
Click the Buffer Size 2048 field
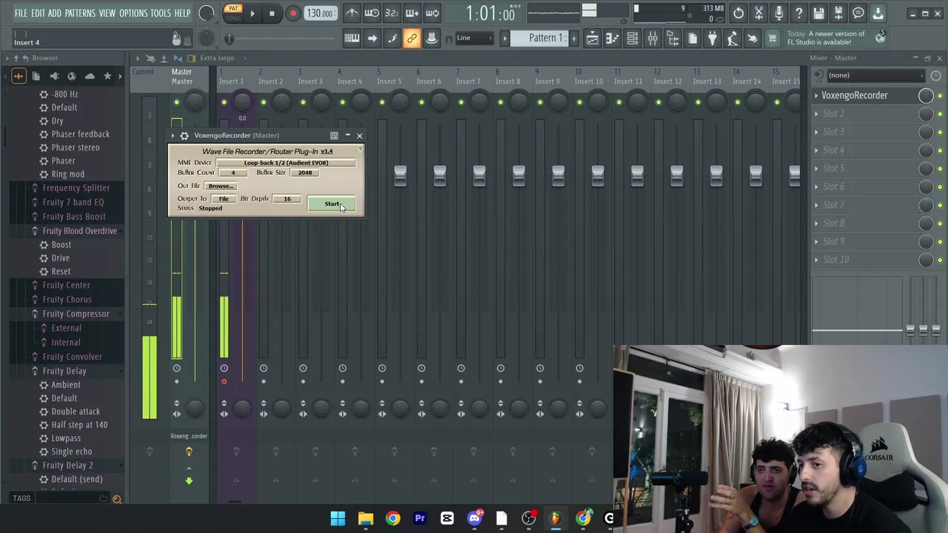click(305, 172)
